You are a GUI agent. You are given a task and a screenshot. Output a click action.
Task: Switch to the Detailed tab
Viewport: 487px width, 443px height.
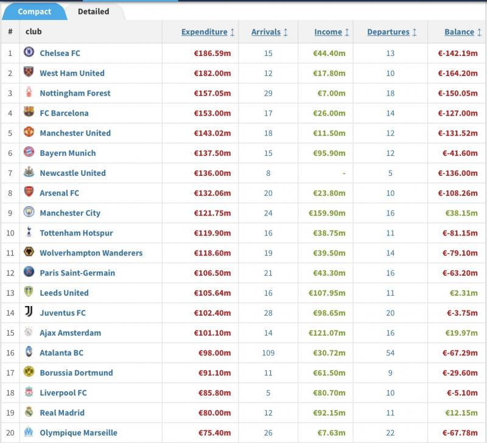(94, 12)
